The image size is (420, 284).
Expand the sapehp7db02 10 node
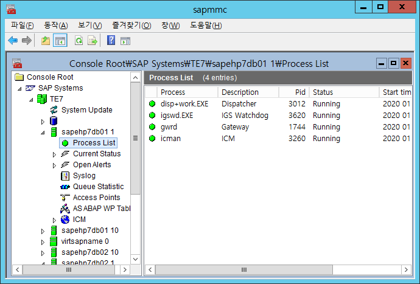[x=43, y=253]
